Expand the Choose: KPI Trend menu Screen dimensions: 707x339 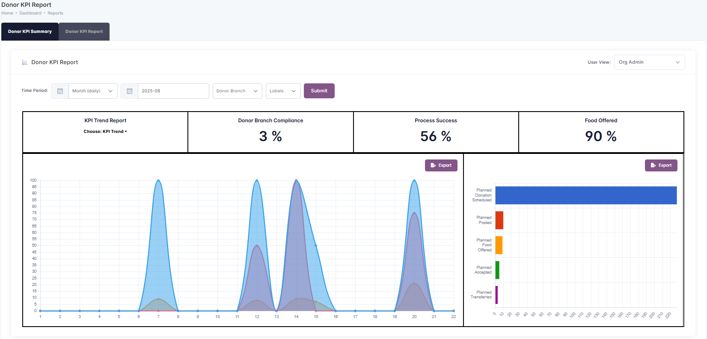pos(105,132)
